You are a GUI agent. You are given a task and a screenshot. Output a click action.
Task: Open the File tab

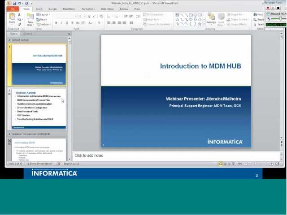pos(13,9)
